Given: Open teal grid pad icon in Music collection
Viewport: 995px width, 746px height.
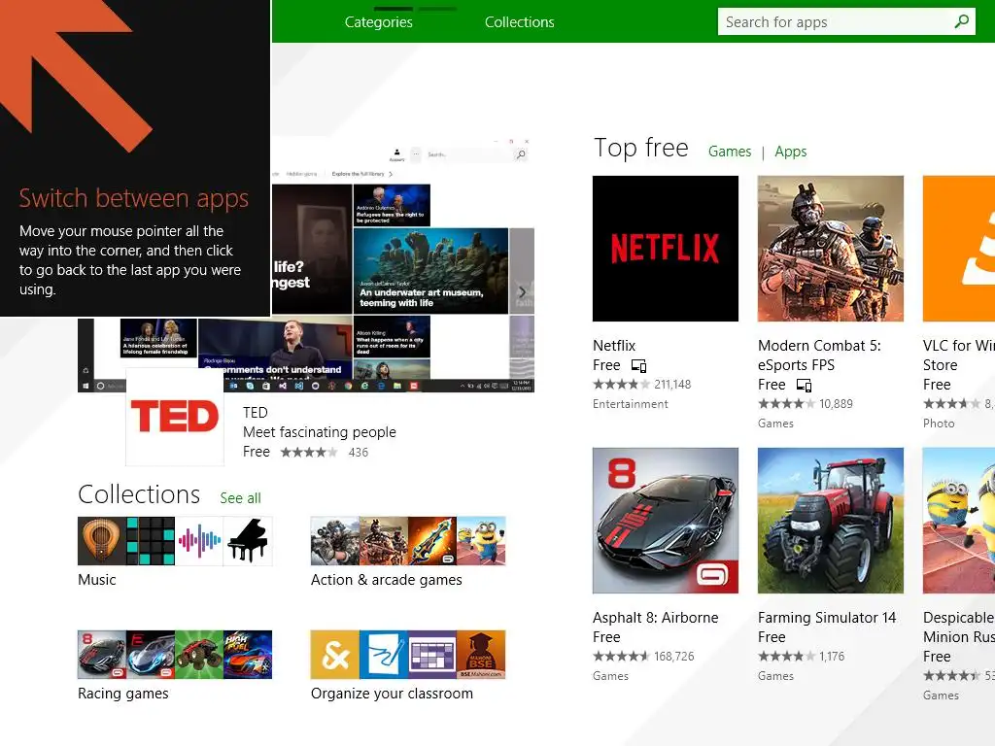Looking at the screenshot, I should pos(151,541).
